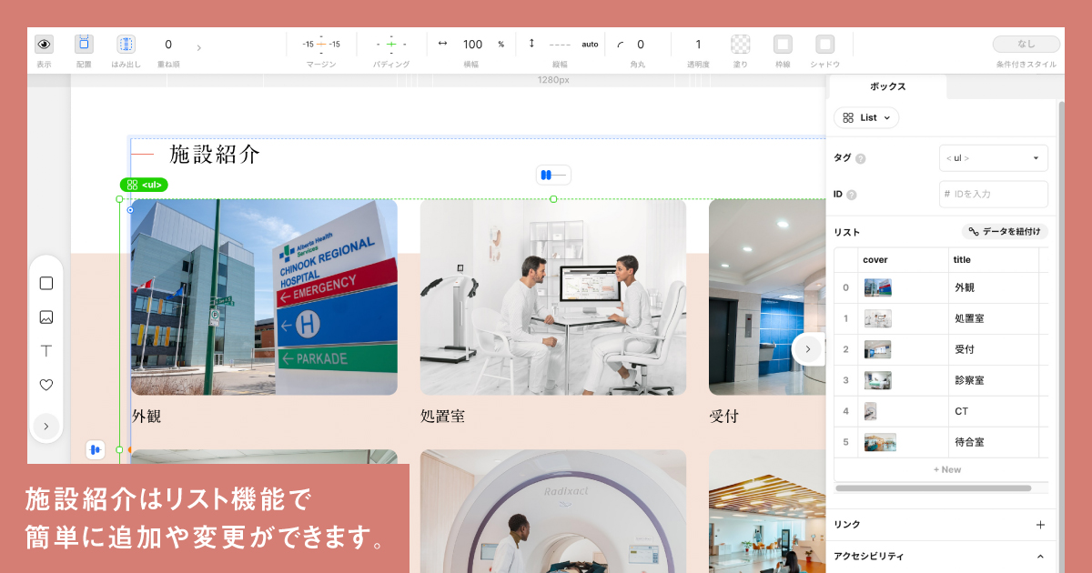Viewport: 1092px width, 573px height.
Task: Open the 塗り fill color swatch
Action: click(x=741, y=44)
